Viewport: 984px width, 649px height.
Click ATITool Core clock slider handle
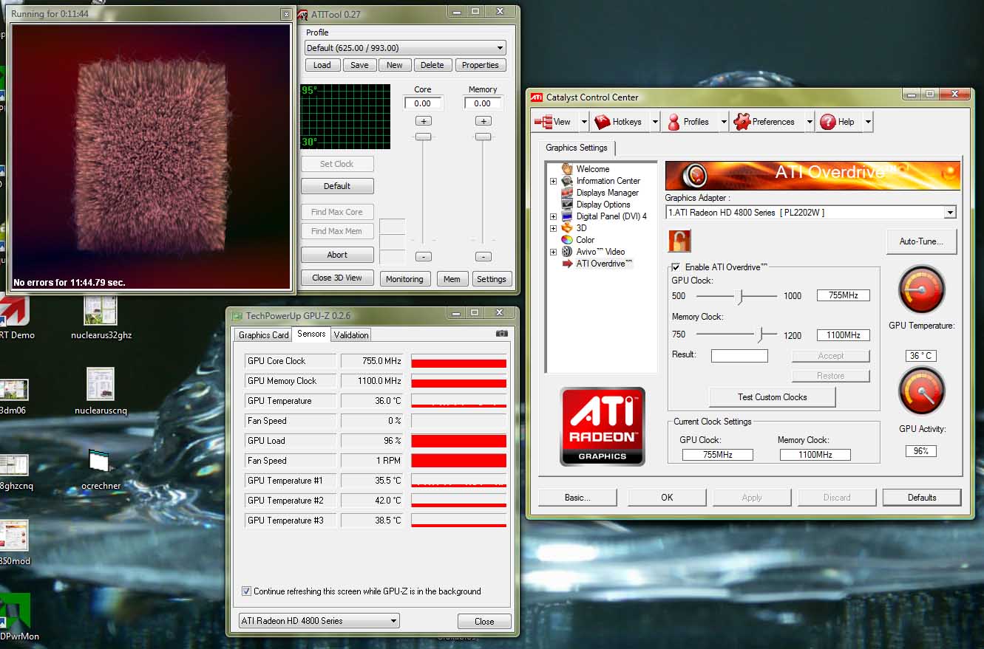pos(423,137)
